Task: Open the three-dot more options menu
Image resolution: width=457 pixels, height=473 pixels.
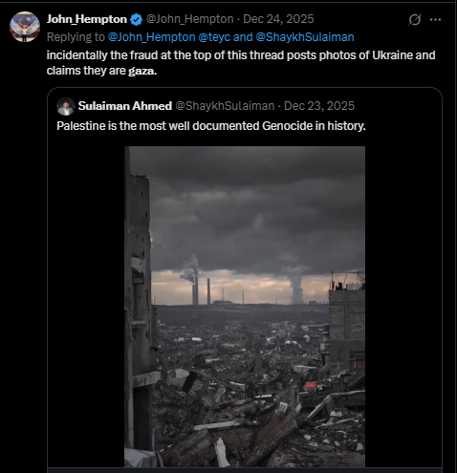Action: 435,20
